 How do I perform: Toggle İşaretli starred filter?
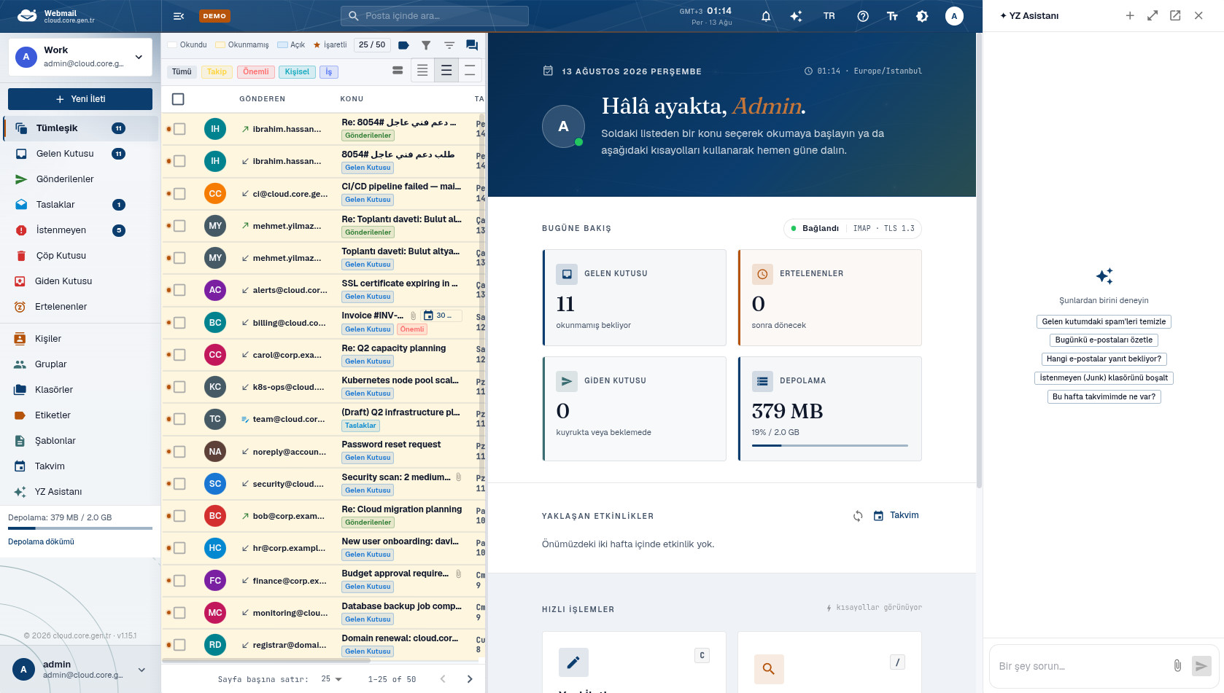pyautogui.click(x=330, y=45)
